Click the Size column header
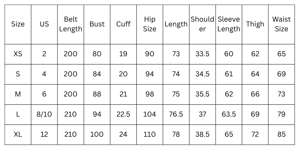The width and height of the screenshot is (299, 149). click(18, 24)
